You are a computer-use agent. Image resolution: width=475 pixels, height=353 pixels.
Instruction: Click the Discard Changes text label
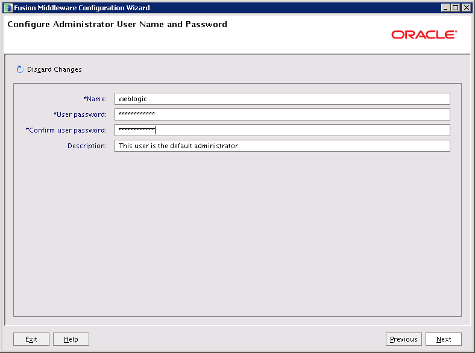click(54, 70)
